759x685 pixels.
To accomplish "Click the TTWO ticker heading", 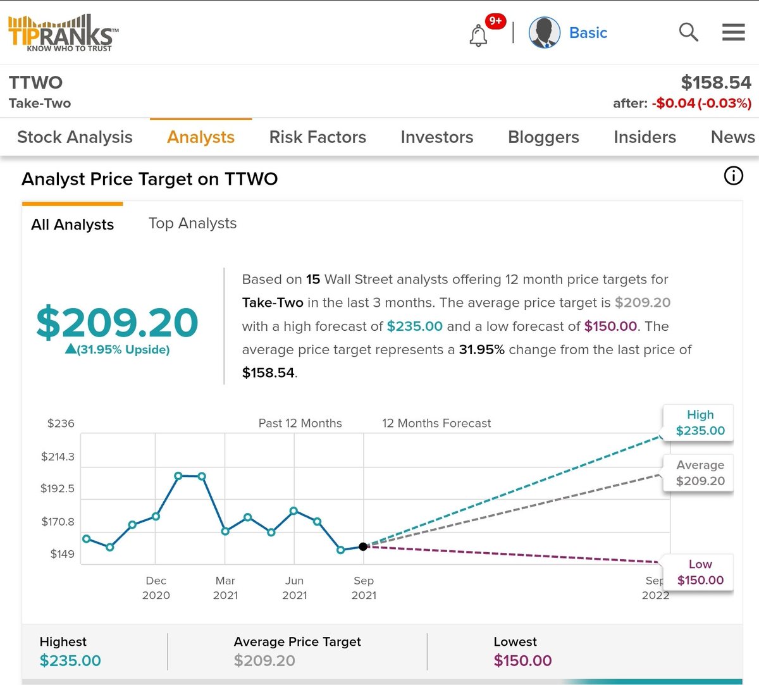I will click(35, 82).
